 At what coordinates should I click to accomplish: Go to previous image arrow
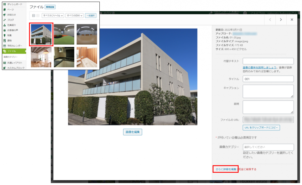click(x=270, y=20)
